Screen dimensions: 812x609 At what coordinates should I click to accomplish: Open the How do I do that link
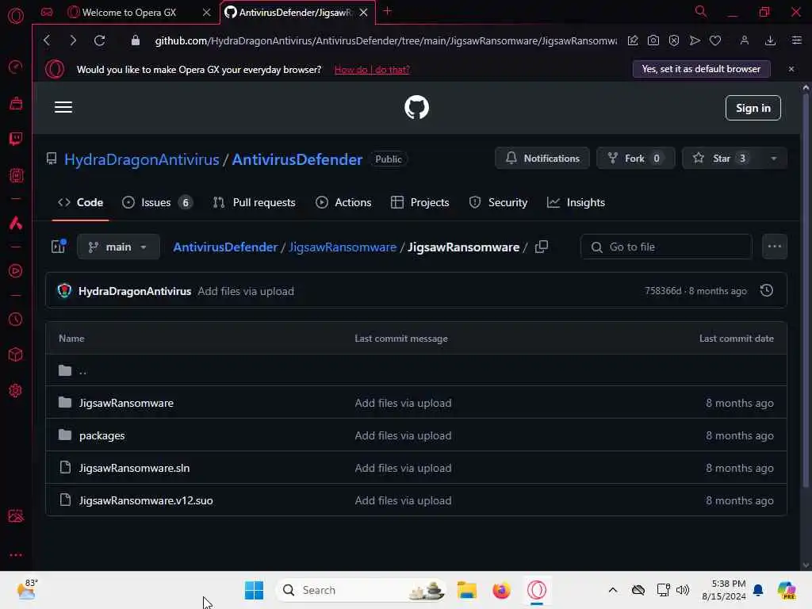point(372,70)
